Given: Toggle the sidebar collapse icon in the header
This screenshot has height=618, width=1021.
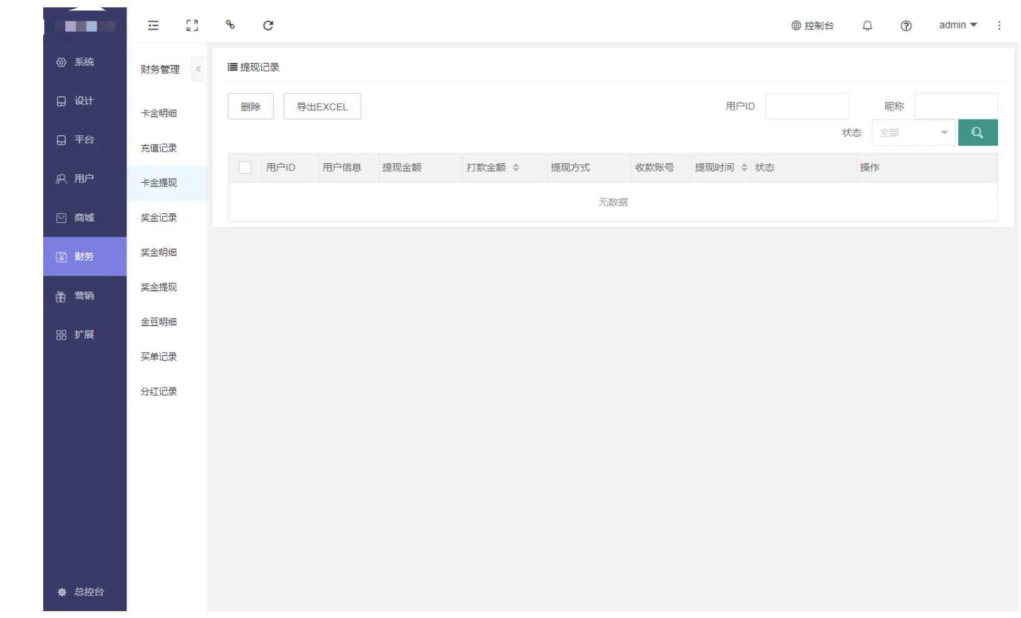Looking at the screenshot, I should 153,25.
